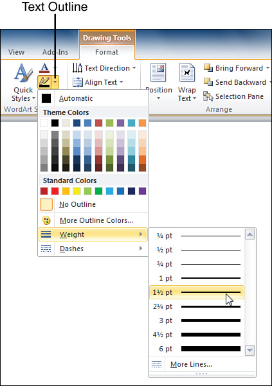Image resolution: width=272 pixels, height=386 pixels.
Task: Click the Wrap Text icon
Action: [x=187, y=73]
